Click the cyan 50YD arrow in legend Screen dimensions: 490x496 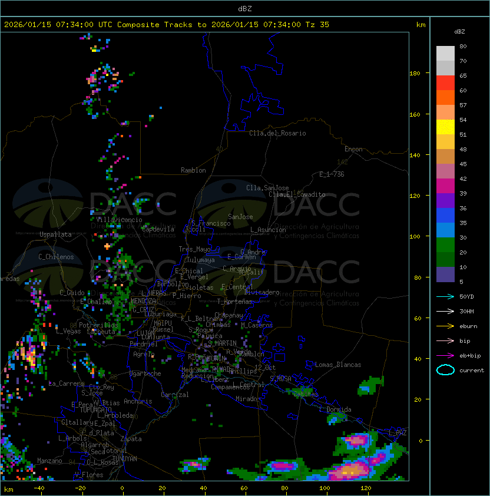click(445, 297)
